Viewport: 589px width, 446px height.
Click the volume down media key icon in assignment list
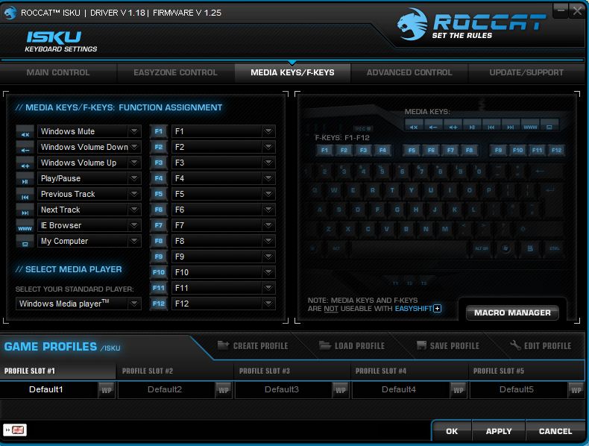tap(25, 148)
